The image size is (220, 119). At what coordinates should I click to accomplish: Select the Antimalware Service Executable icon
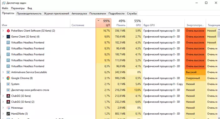point(8,72)
